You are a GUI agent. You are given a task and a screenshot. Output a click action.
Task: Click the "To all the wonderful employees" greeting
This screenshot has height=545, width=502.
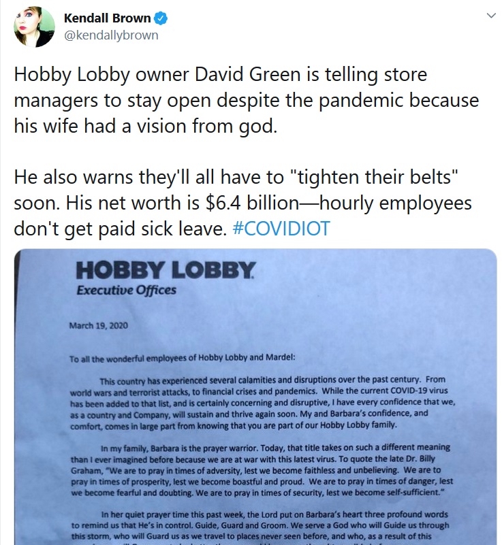pyautogui.click(x=182, y=358)
